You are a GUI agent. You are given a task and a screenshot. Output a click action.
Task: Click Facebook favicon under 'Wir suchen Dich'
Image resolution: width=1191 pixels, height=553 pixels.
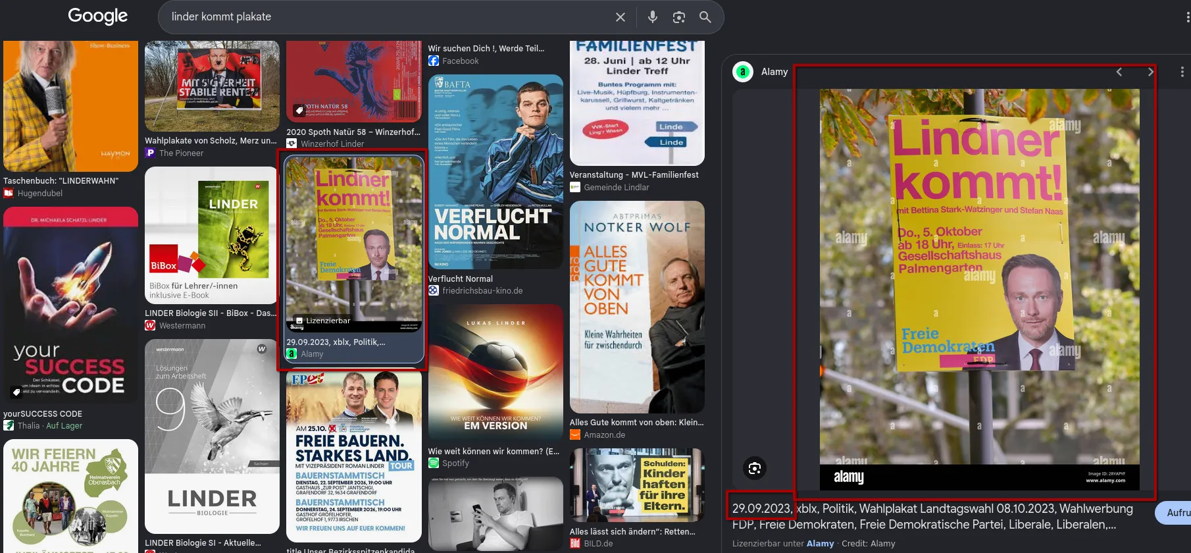[x=434, y=61]
